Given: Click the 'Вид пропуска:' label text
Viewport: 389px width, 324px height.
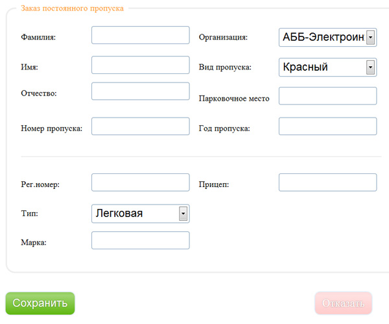Looking at the screenshot, I should tap(224, 68).
